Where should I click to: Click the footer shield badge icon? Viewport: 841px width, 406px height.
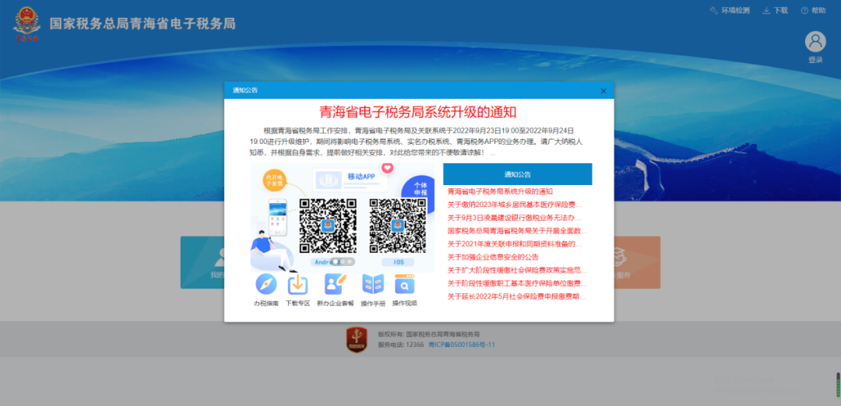pos(357,340)
